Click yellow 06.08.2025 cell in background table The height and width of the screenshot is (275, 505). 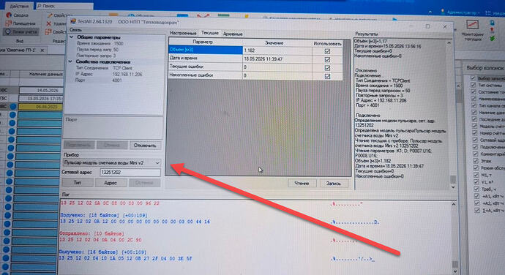click(x=40, y=107)
